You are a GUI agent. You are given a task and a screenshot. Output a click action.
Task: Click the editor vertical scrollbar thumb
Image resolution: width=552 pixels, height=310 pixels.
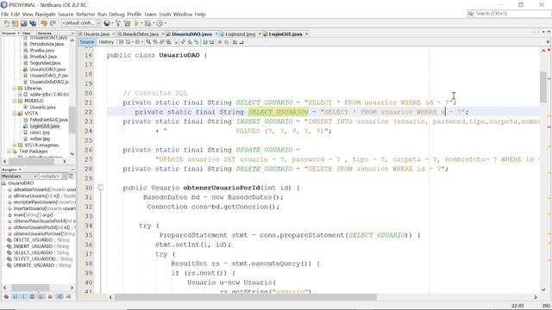pyautogui.click(x=543, y=87)
